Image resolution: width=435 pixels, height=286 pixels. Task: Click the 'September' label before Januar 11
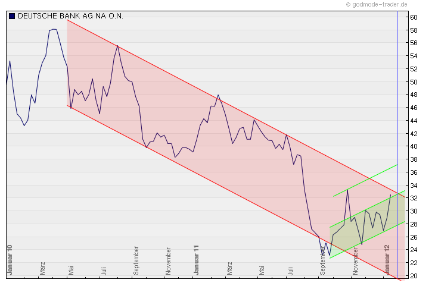coord(136,260)
